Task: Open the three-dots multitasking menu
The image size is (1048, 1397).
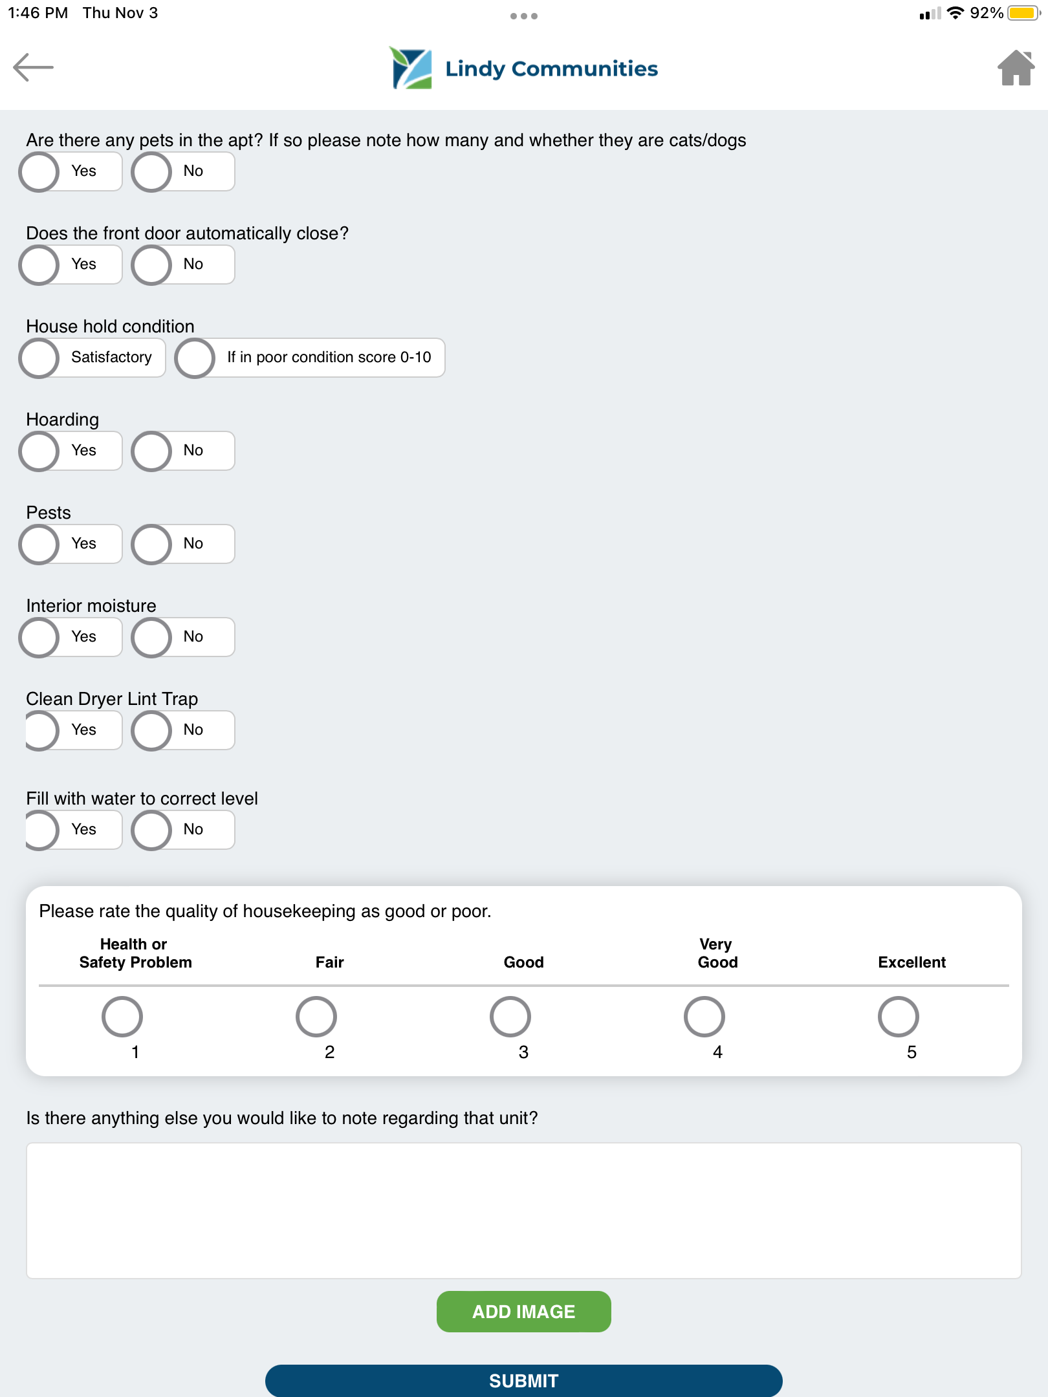Action: [x=523, y=16]
